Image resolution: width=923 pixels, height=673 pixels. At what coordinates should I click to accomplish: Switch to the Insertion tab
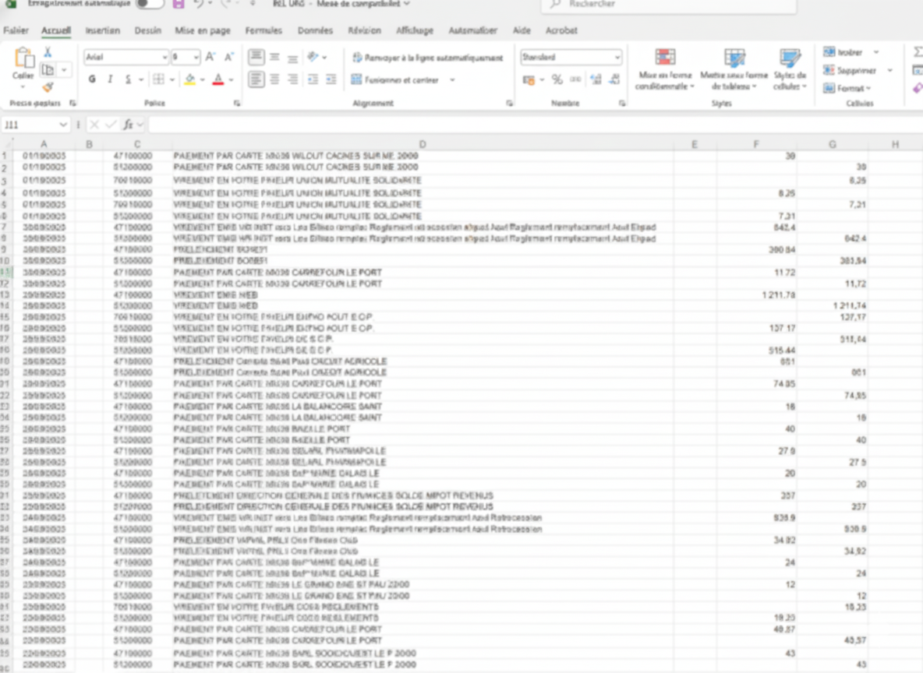[x=102, y=30]
